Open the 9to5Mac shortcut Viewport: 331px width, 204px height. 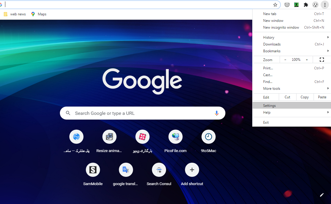point(208,141)
